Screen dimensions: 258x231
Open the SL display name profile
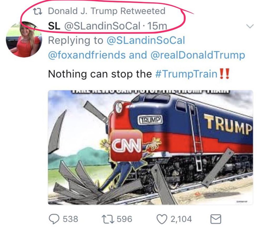tap(54, 26)
